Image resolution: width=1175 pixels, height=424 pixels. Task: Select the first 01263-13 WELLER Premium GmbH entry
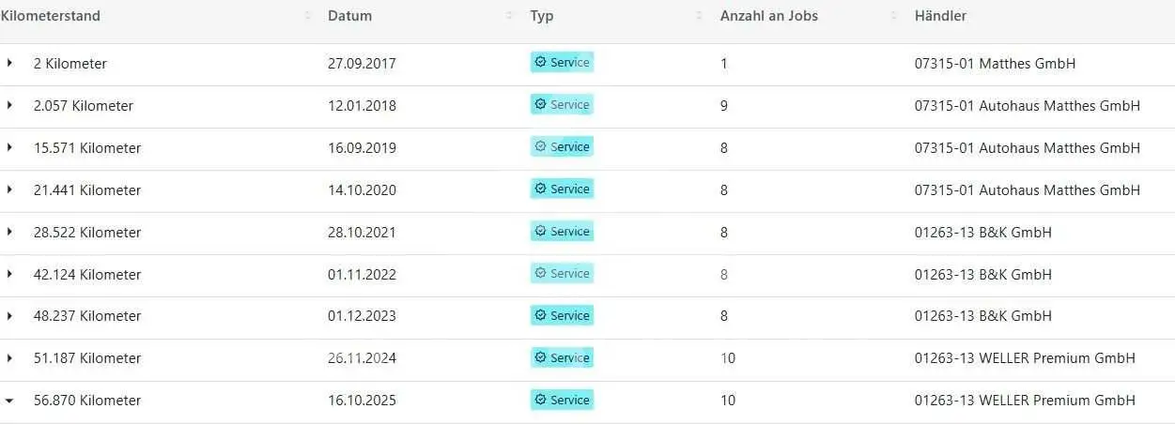pos(1025,358)
